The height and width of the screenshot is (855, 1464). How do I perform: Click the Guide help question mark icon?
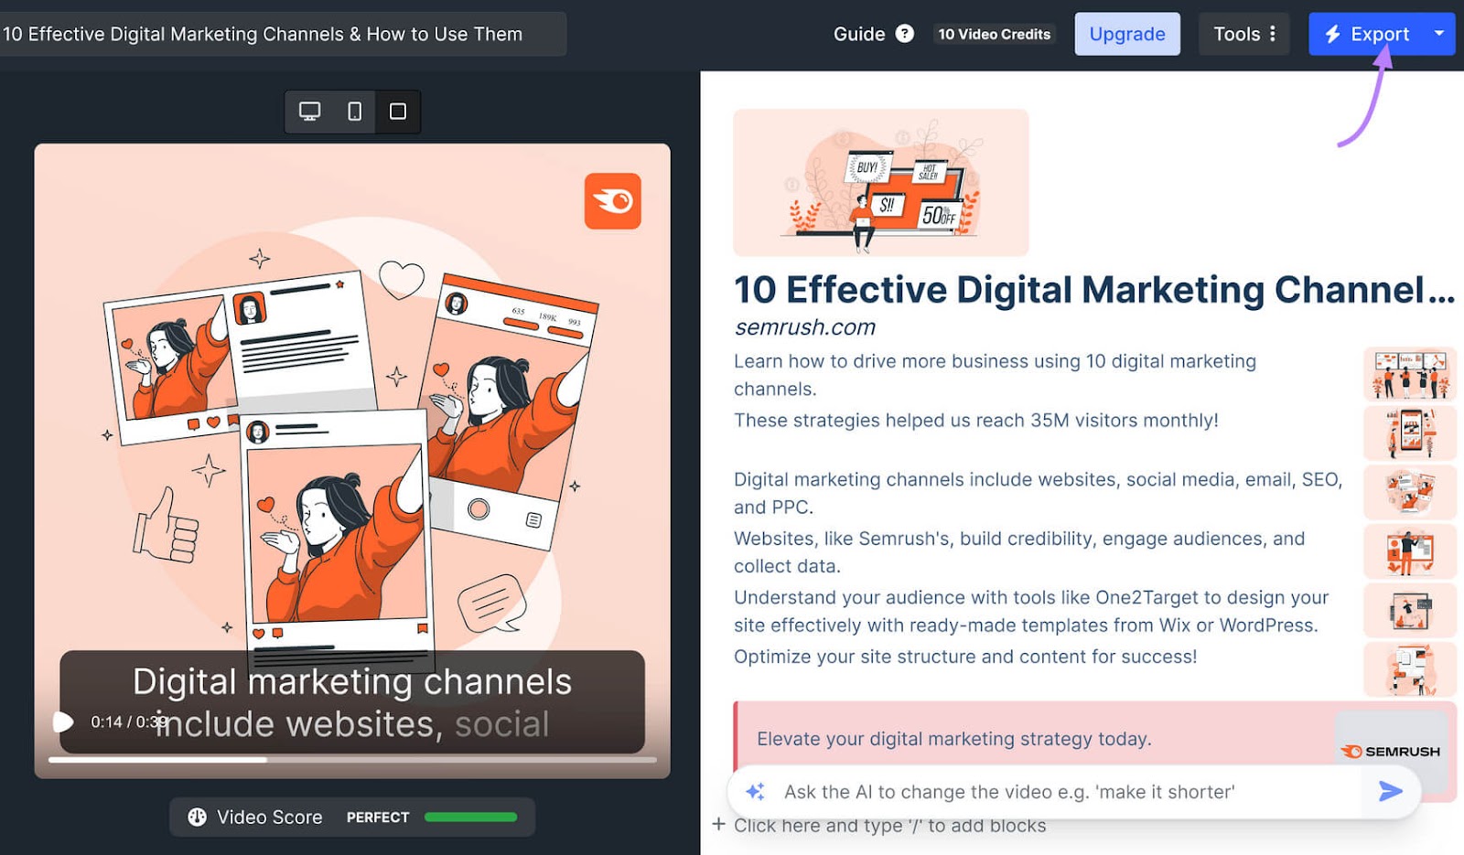904,34
